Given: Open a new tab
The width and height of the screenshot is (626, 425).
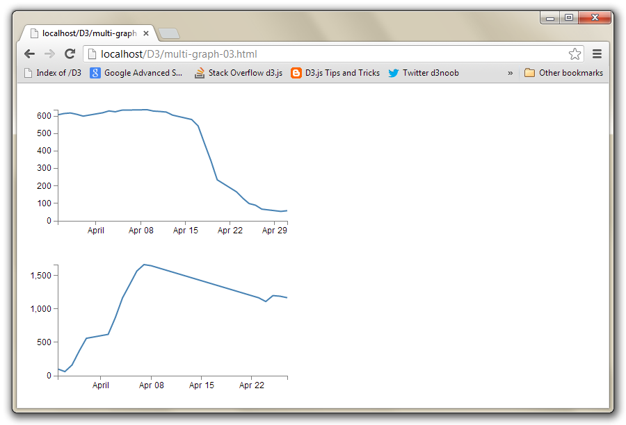Looking at the screenshot, I should pyautogui.click(x=168, y=33).
